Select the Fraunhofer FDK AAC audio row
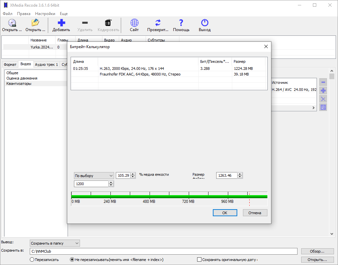 [x=169, y=74]
